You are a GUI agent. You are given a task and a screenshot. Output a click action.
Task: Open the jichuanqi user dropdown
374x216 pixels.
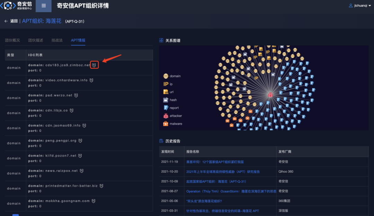point(360,6)
